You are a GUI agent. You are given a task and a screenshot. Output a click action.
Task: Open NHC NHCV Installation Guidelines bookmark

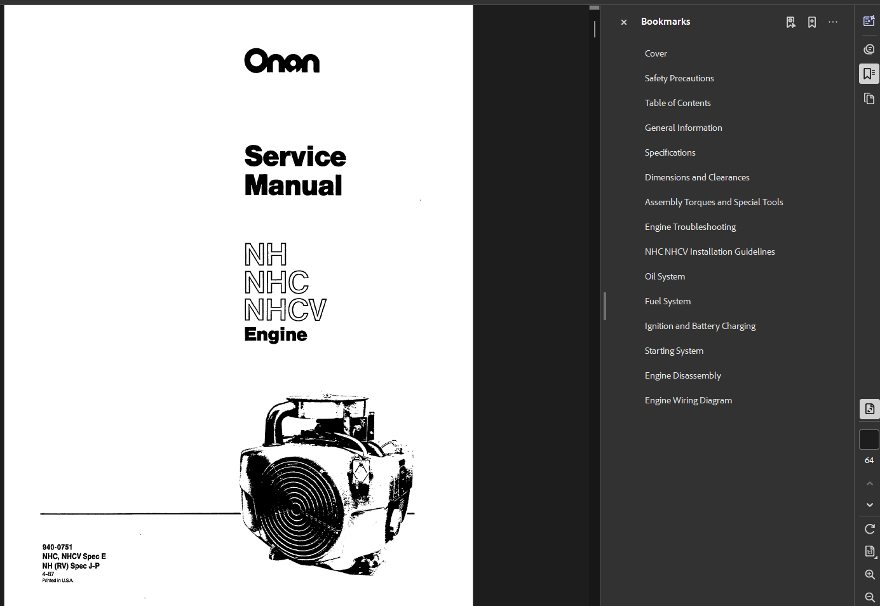pos(710,252)
